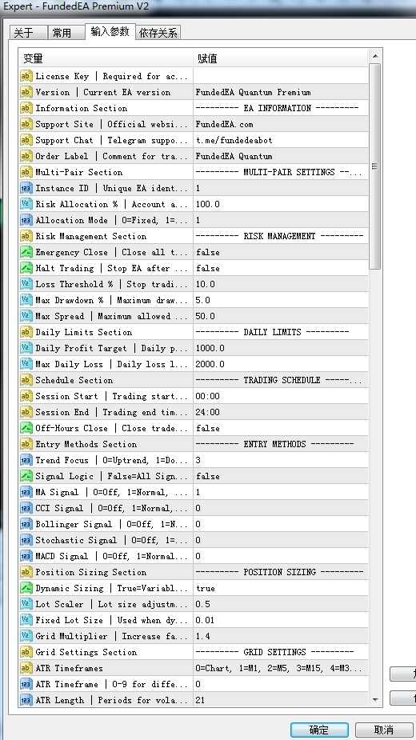Click the icon beside MA Signal
416x740 pixels.
26,492
